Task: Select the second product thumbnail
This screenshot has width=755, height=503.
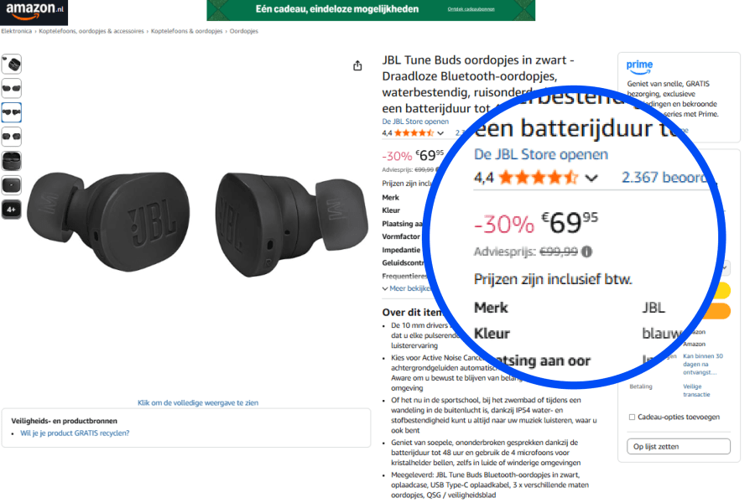Action: point(12,89)
